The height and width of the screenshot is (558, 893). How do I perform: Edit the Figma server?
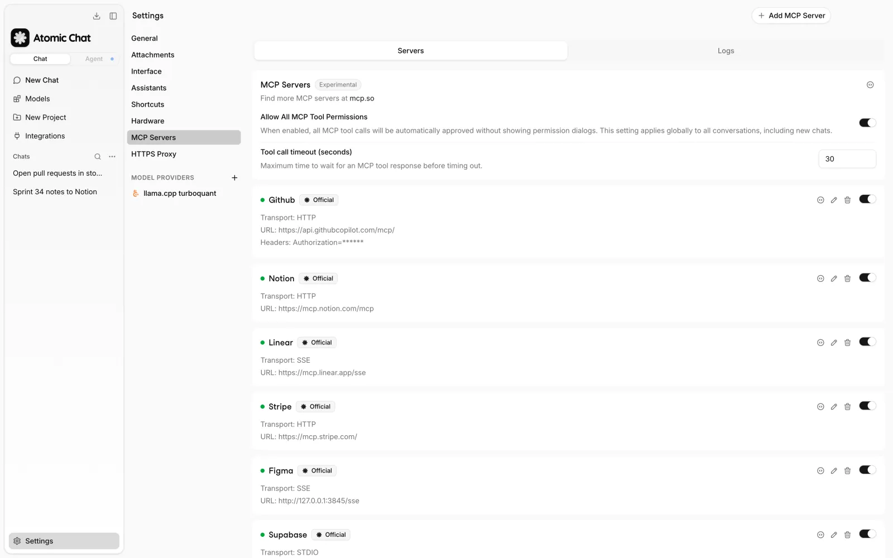point(834,471)
